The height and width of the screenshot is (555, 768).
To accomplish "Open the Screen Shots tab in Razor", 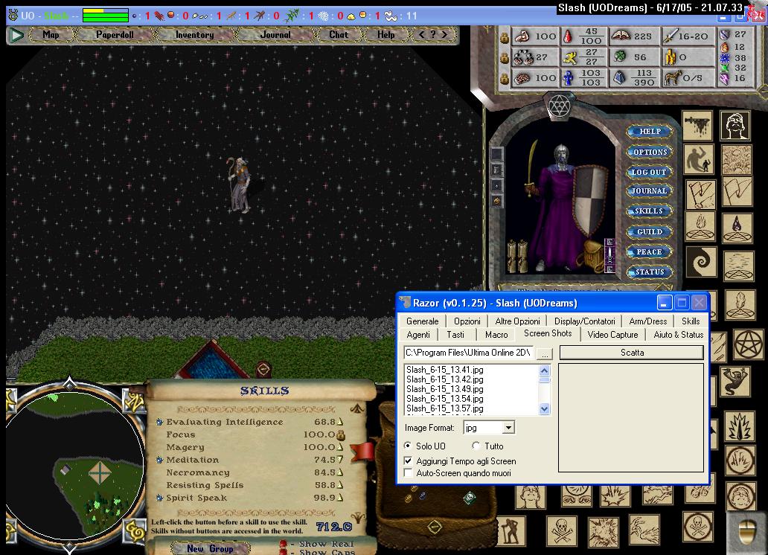I will pyautogui.click(x=548, y=333).
